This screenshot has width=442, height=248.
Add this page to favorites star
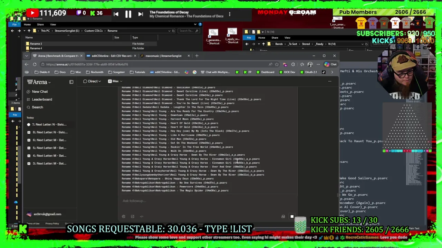[277, 64]
